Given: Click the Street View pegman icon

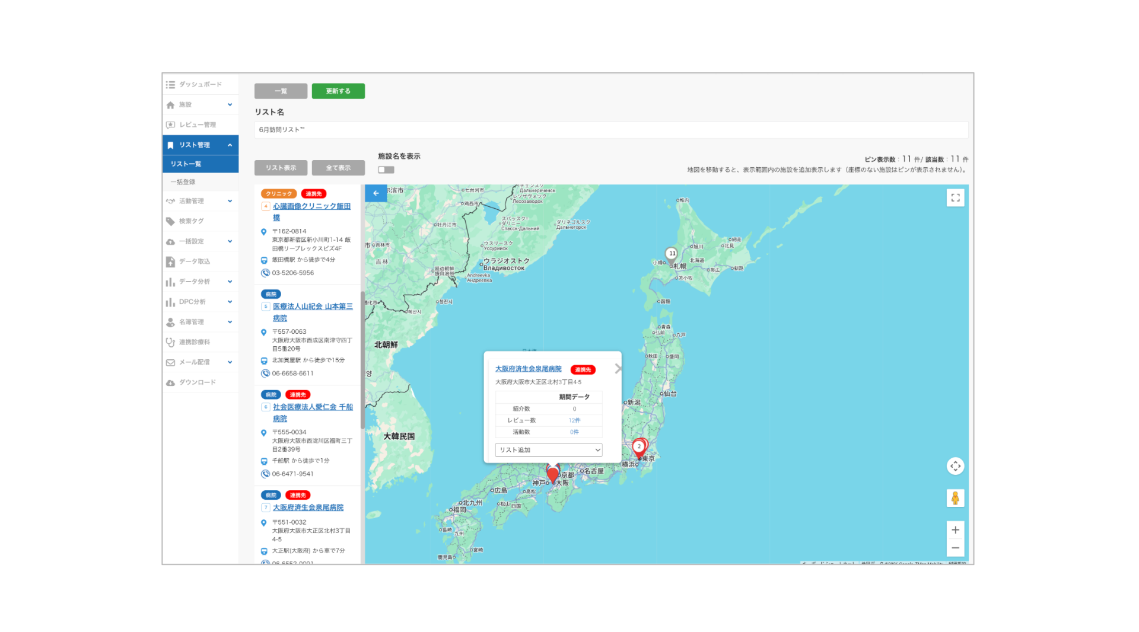Looking at the screenshot, I should [x=955, y=498].
